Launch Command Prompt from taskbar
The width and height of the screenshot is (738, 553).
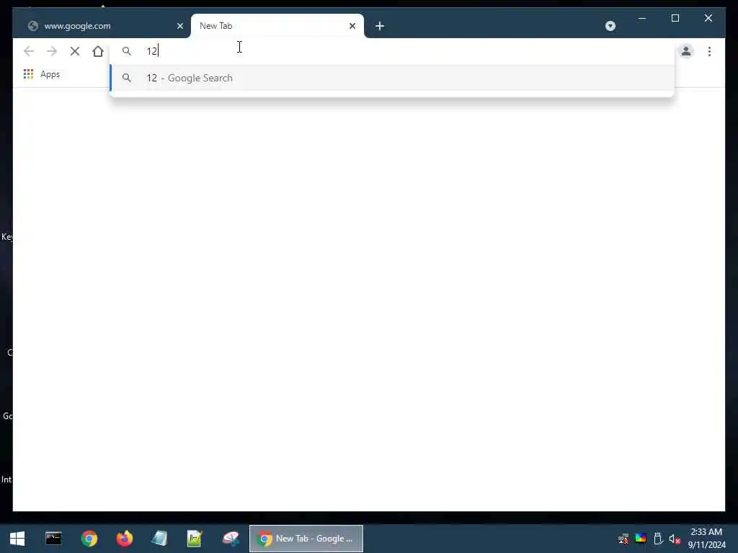click(x=53, y=539)
